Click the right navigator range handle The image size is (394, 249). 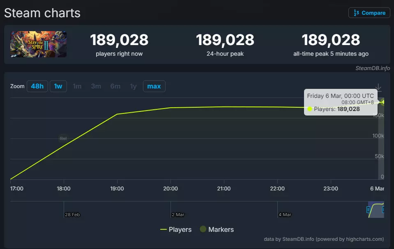pos(383,209)
